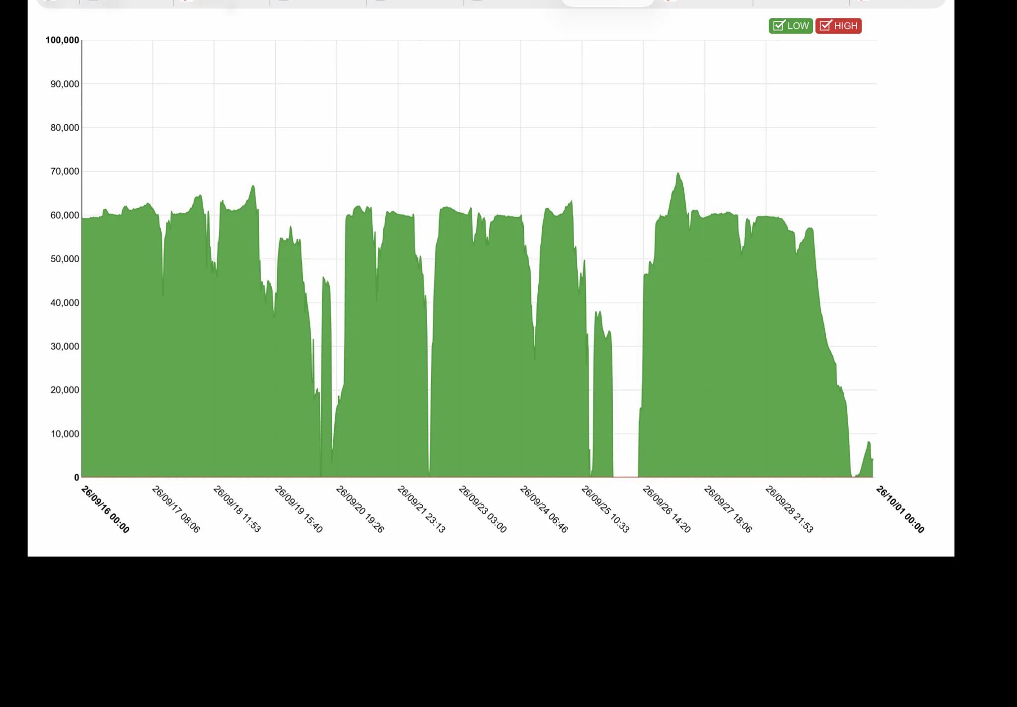Toggle the green LOW series checkbox
Screen dimensions: 1017x707
pos(791,26)
